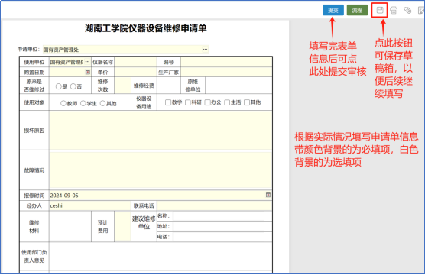Click the 购置日期 date input field
The width and height of the screenshot is (425, 275).
(x=70, y=72)
